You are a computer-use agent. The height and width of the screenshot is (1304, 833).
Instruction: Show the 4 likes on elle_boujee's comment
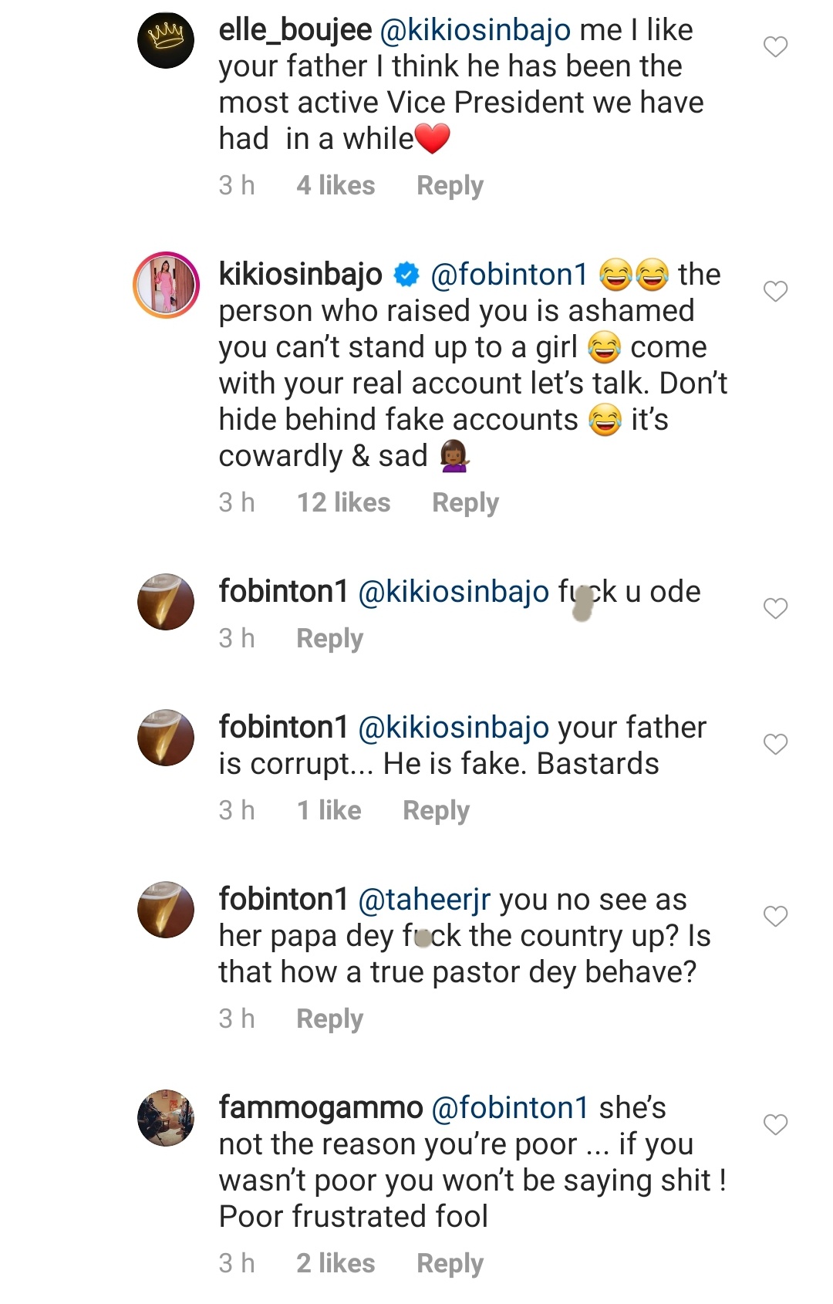click(336, 186)
